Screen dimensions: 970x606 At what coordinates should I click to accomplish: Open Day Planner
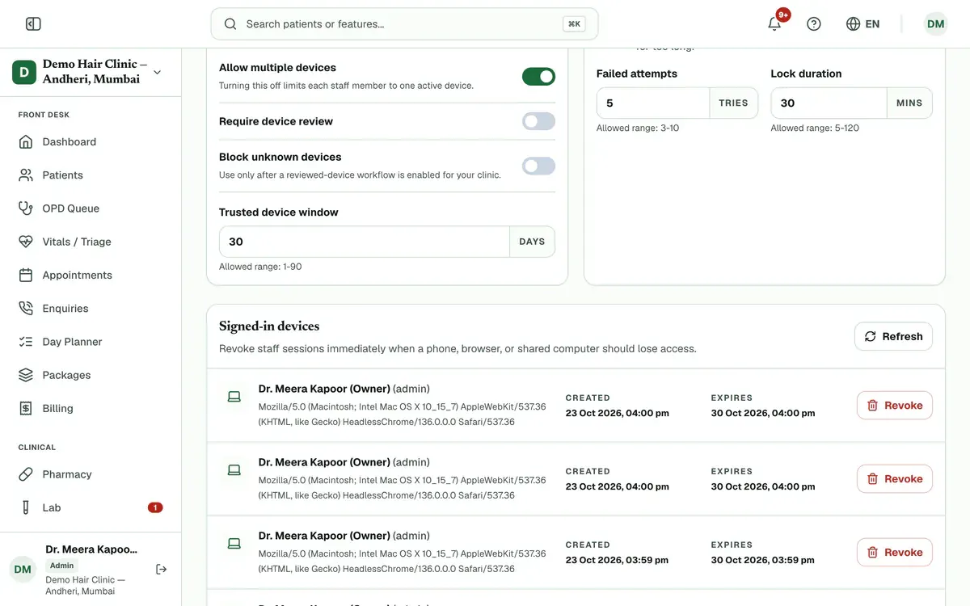point(91,342)
